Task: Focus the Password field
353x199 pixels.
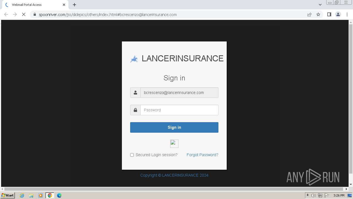Action: click(179, 110)
